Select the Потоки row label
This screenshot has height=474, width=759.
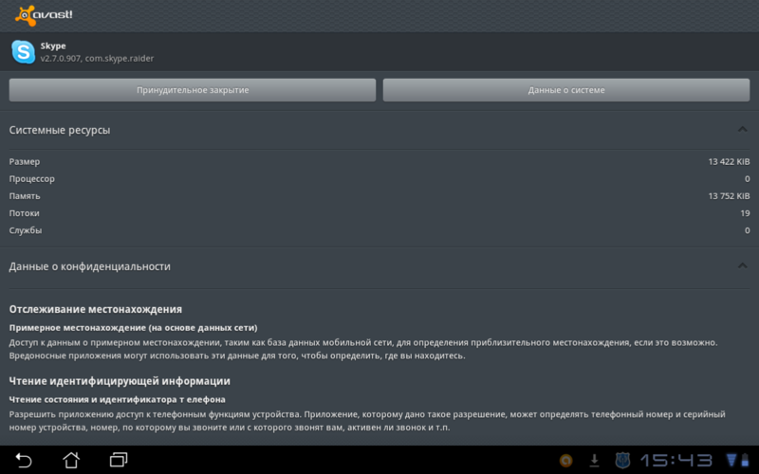coord(25,213)
